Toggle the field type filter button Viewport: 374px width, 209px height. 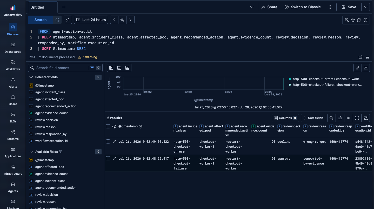95,68
